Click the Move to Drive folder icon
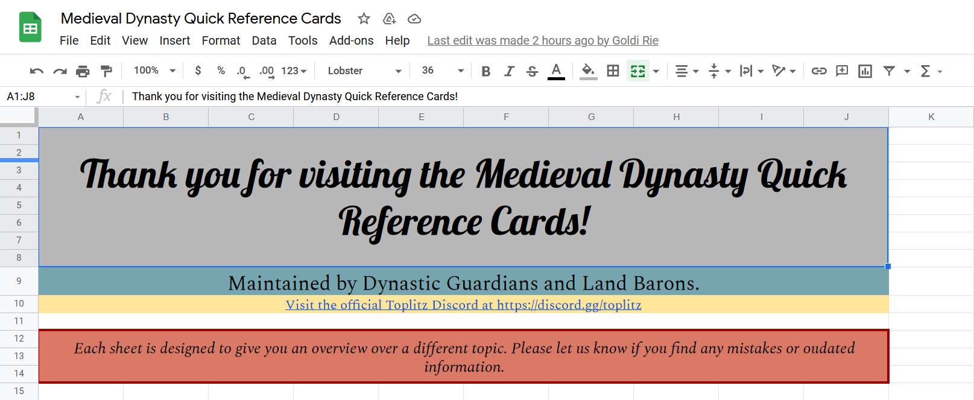This screenshot has width=974, height=400. (390, 19)
